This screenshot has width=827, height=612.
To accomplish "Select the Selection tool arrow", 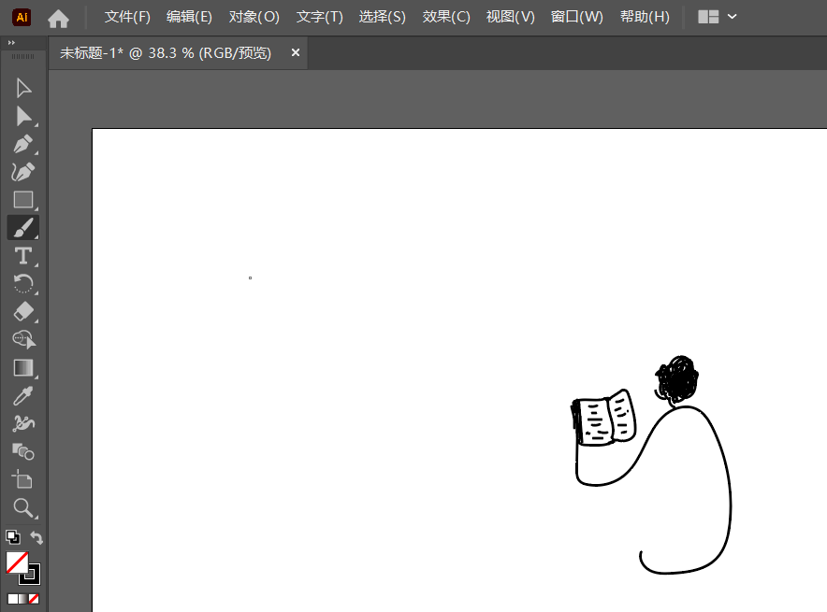I will 23,88.
